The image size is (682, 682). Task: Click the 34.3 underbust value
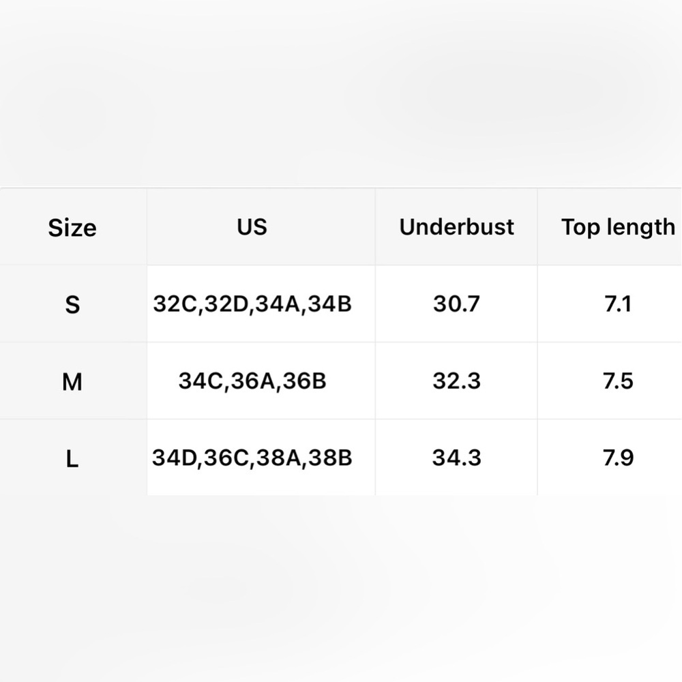456,458
